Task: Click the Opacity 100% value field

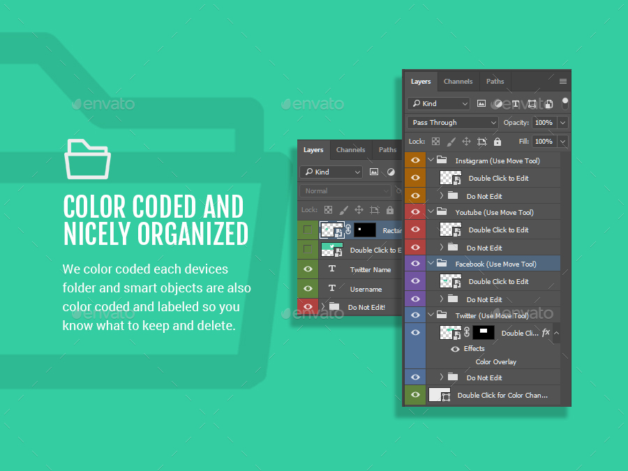Action: 544,123
